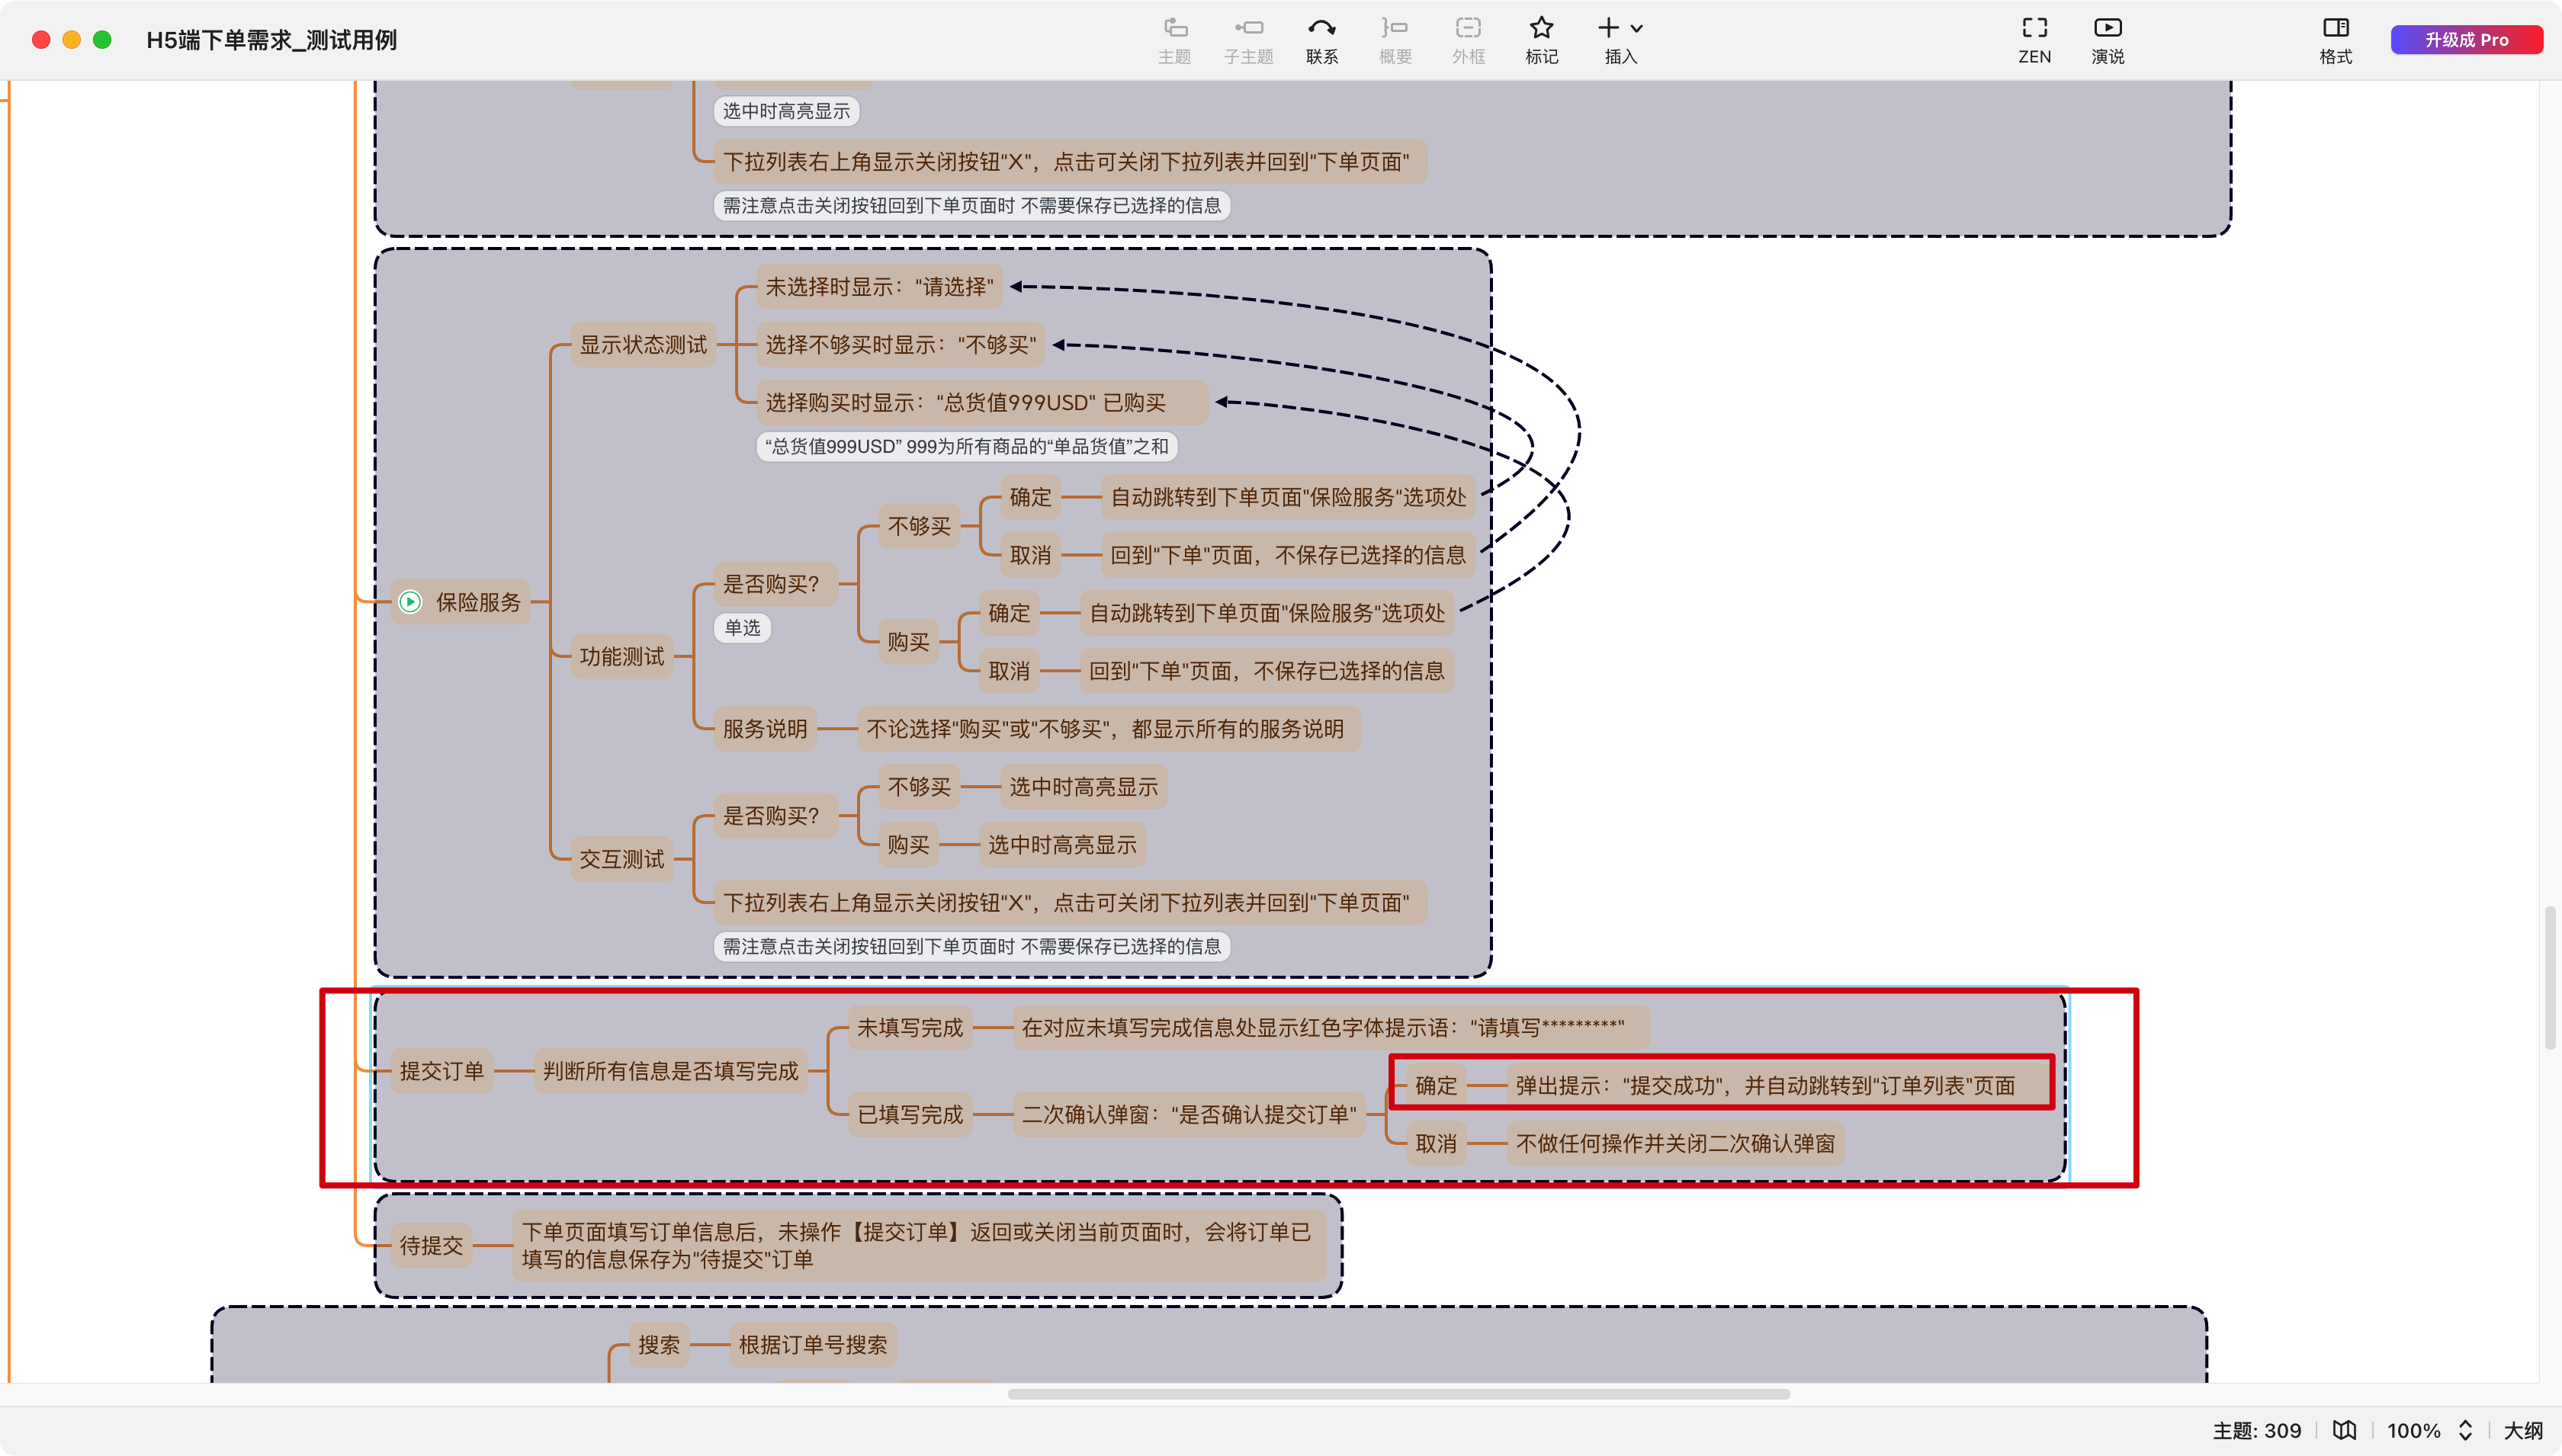Click the 主题 topic toolbar icon

[x=1174, y=29]
